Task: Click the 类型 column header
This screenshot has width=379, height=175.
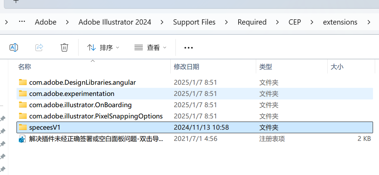Action: tap(266, 67)
